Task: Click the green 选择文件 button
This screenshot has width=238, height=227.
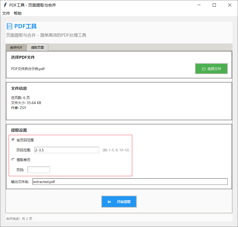Action: pyautogui.click(x=211, y=68)
